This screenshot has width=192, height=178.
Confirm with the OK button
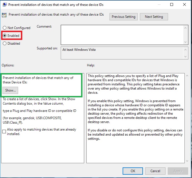(x=133, y=171)
